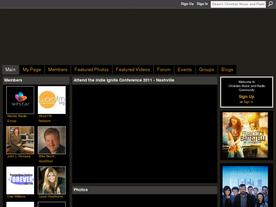The width and height of the screenshot is (276, 207).
Task: Click the magnifying glass search icon
Action: pos(270,4)
